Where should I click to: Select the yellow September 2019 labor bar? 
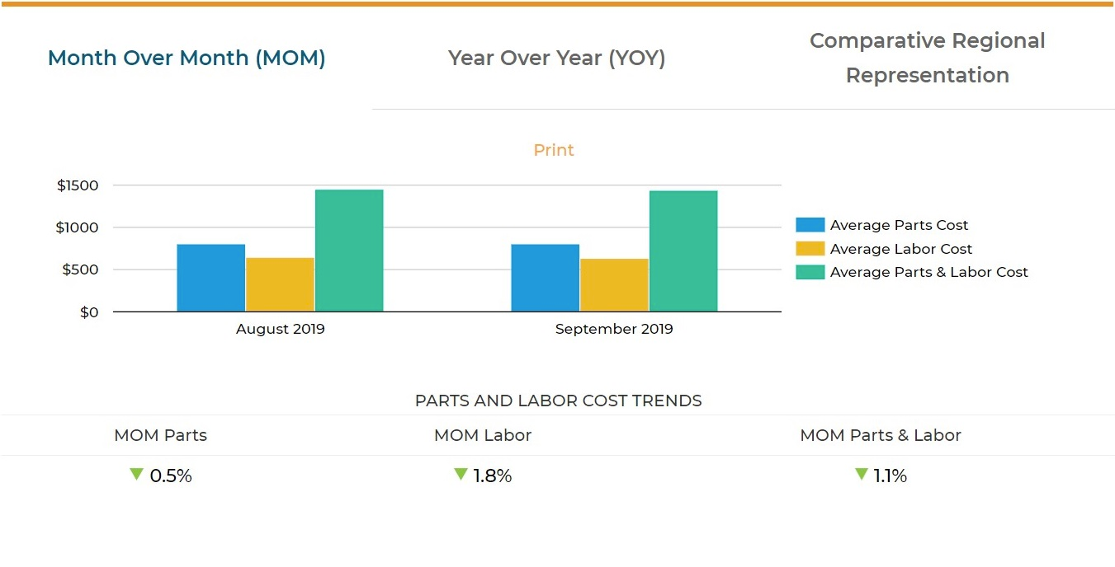[x=614, y=285]
